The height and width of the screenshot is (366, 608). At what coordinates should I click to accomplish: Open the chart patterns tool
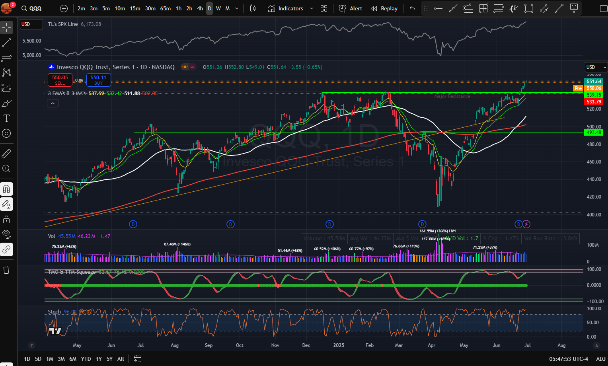(x=6, y=73)
